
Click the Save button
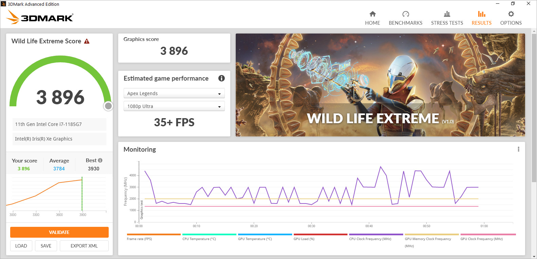46,246
